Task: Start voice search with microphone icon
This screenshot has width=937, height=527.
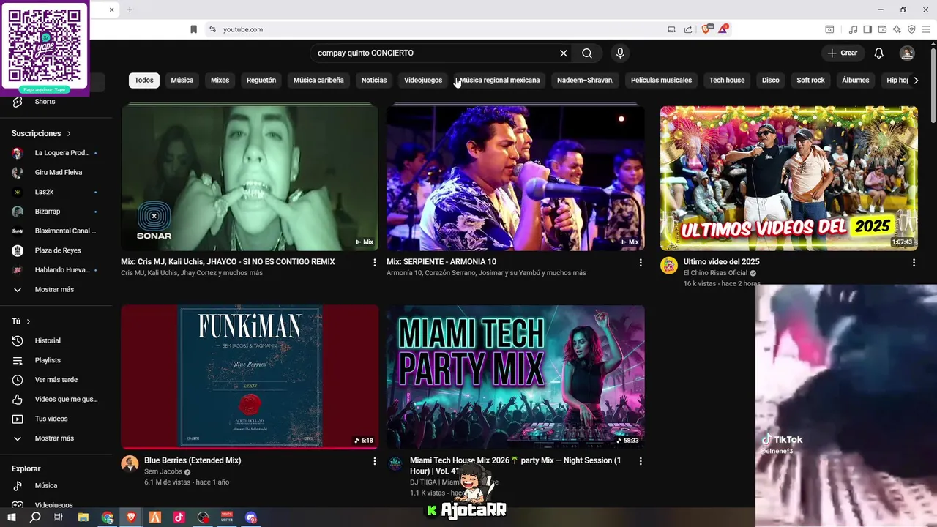Action: click(x=620, y=53)
